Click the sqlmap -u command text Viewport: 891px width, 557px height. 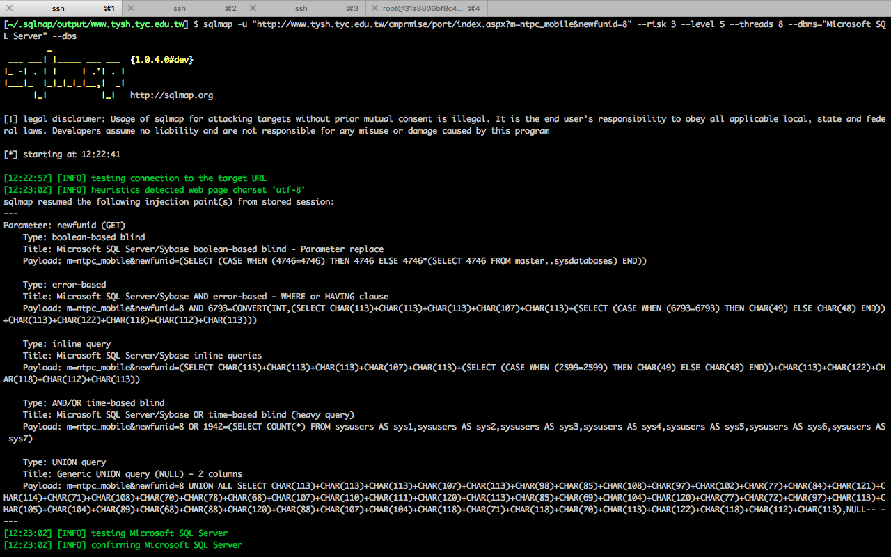pyautogui.click(x=445, y=30)
